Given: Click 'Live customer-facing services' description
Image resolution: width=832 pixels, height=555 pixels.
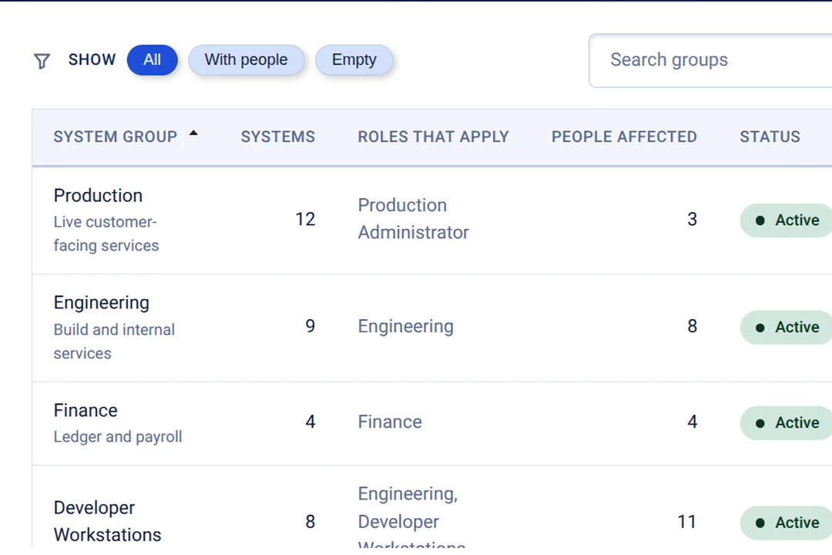Looking at the screenshot, I should click(106, 234).
